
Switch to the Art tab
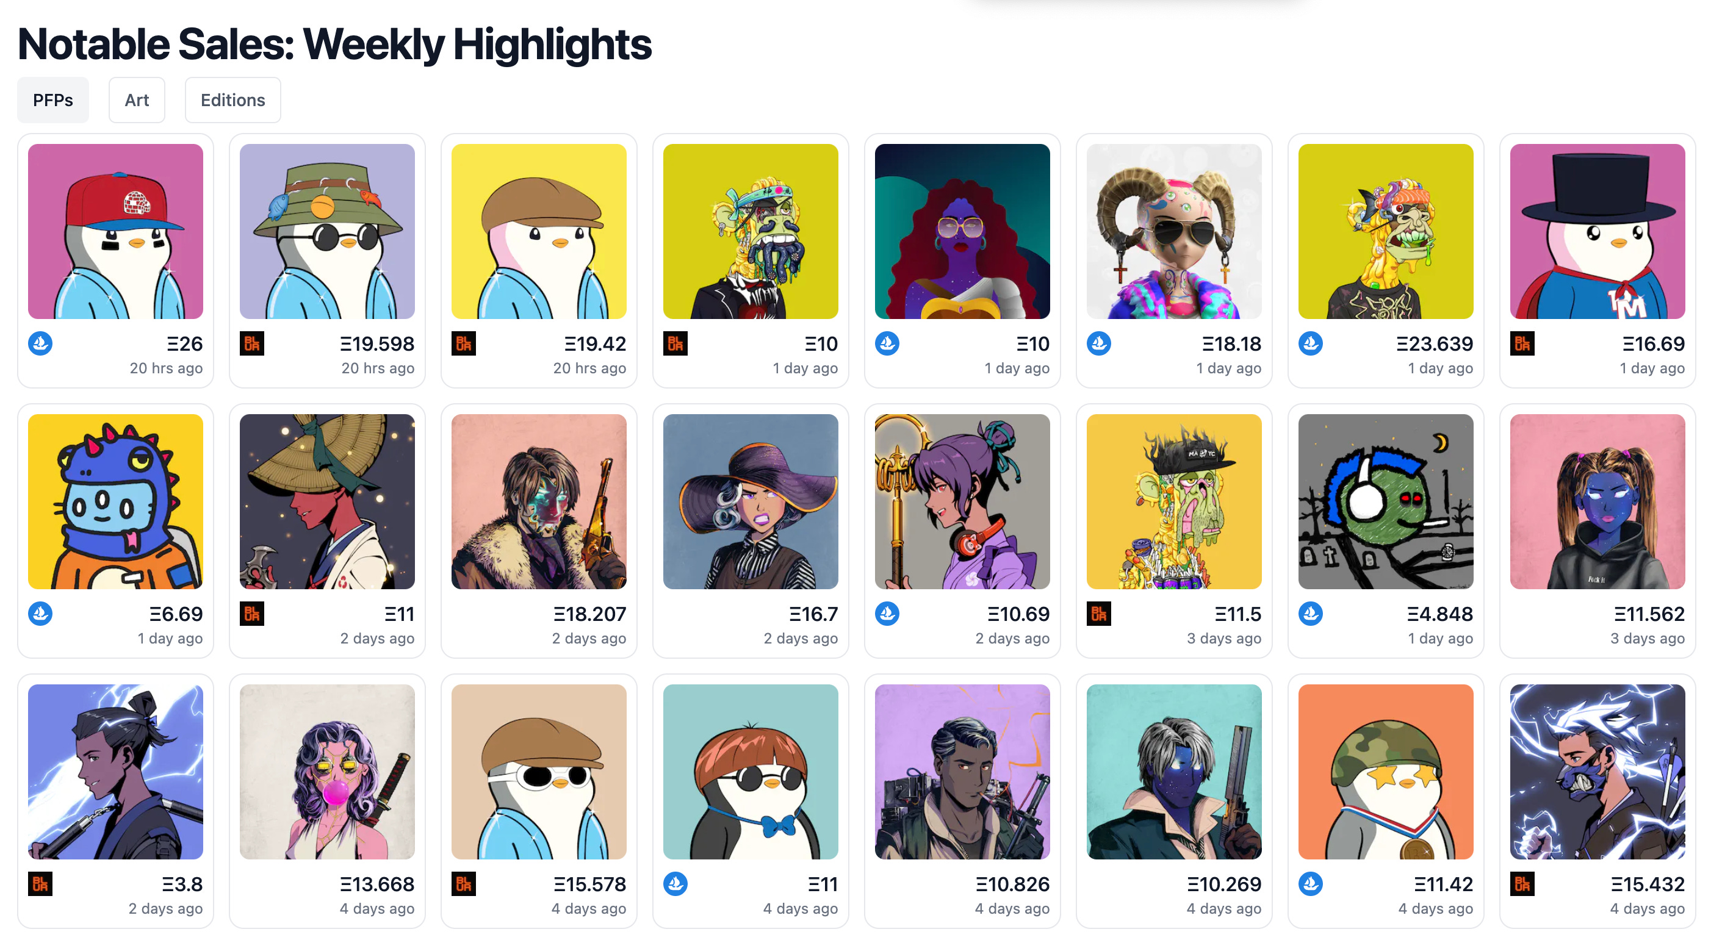[x=137, y=100]
